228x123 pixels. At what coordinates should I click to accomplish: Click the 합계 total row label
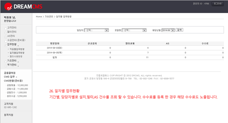click(x=55, y=58)
